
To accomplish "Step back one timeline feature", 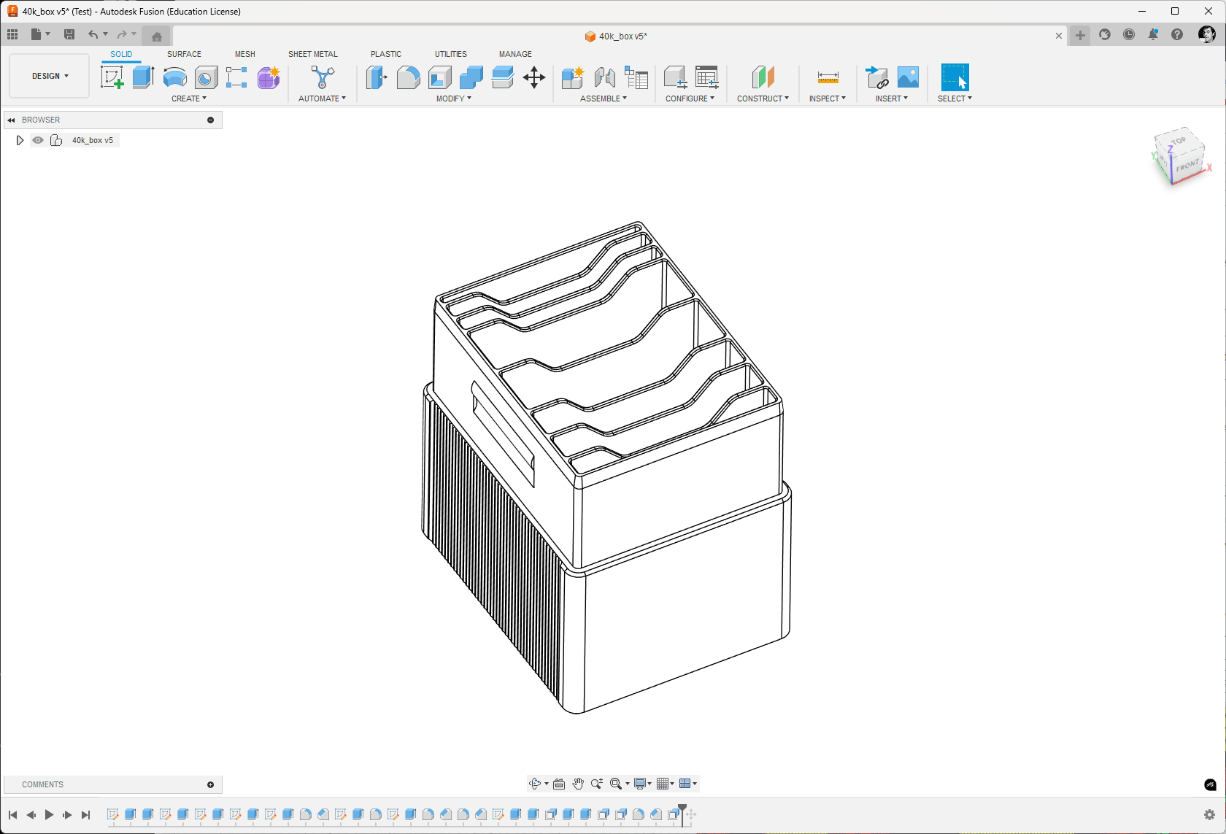I will 31,815.
